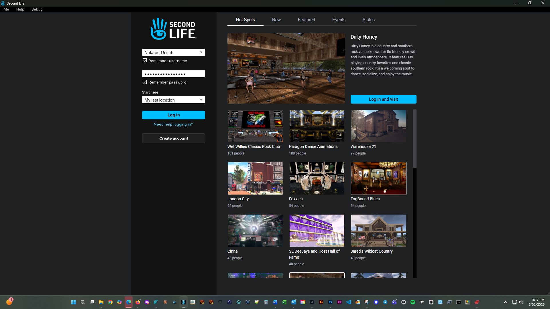Launch Adobe Illustrator from the taskbar
Viewport: 550px width, 309px height.
click(321, 302)
